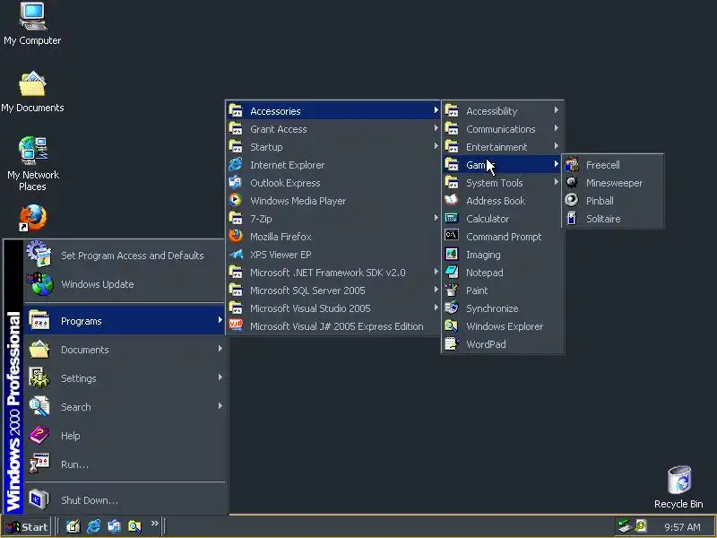The width and height of the screenshot is (717, 538).
Task: Expand the Accessibility submenu arrow
Action: [556, 110]
